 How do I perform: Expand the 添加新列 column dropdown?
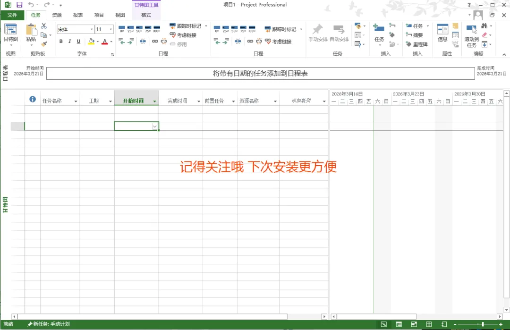click(x=324, y=101)
